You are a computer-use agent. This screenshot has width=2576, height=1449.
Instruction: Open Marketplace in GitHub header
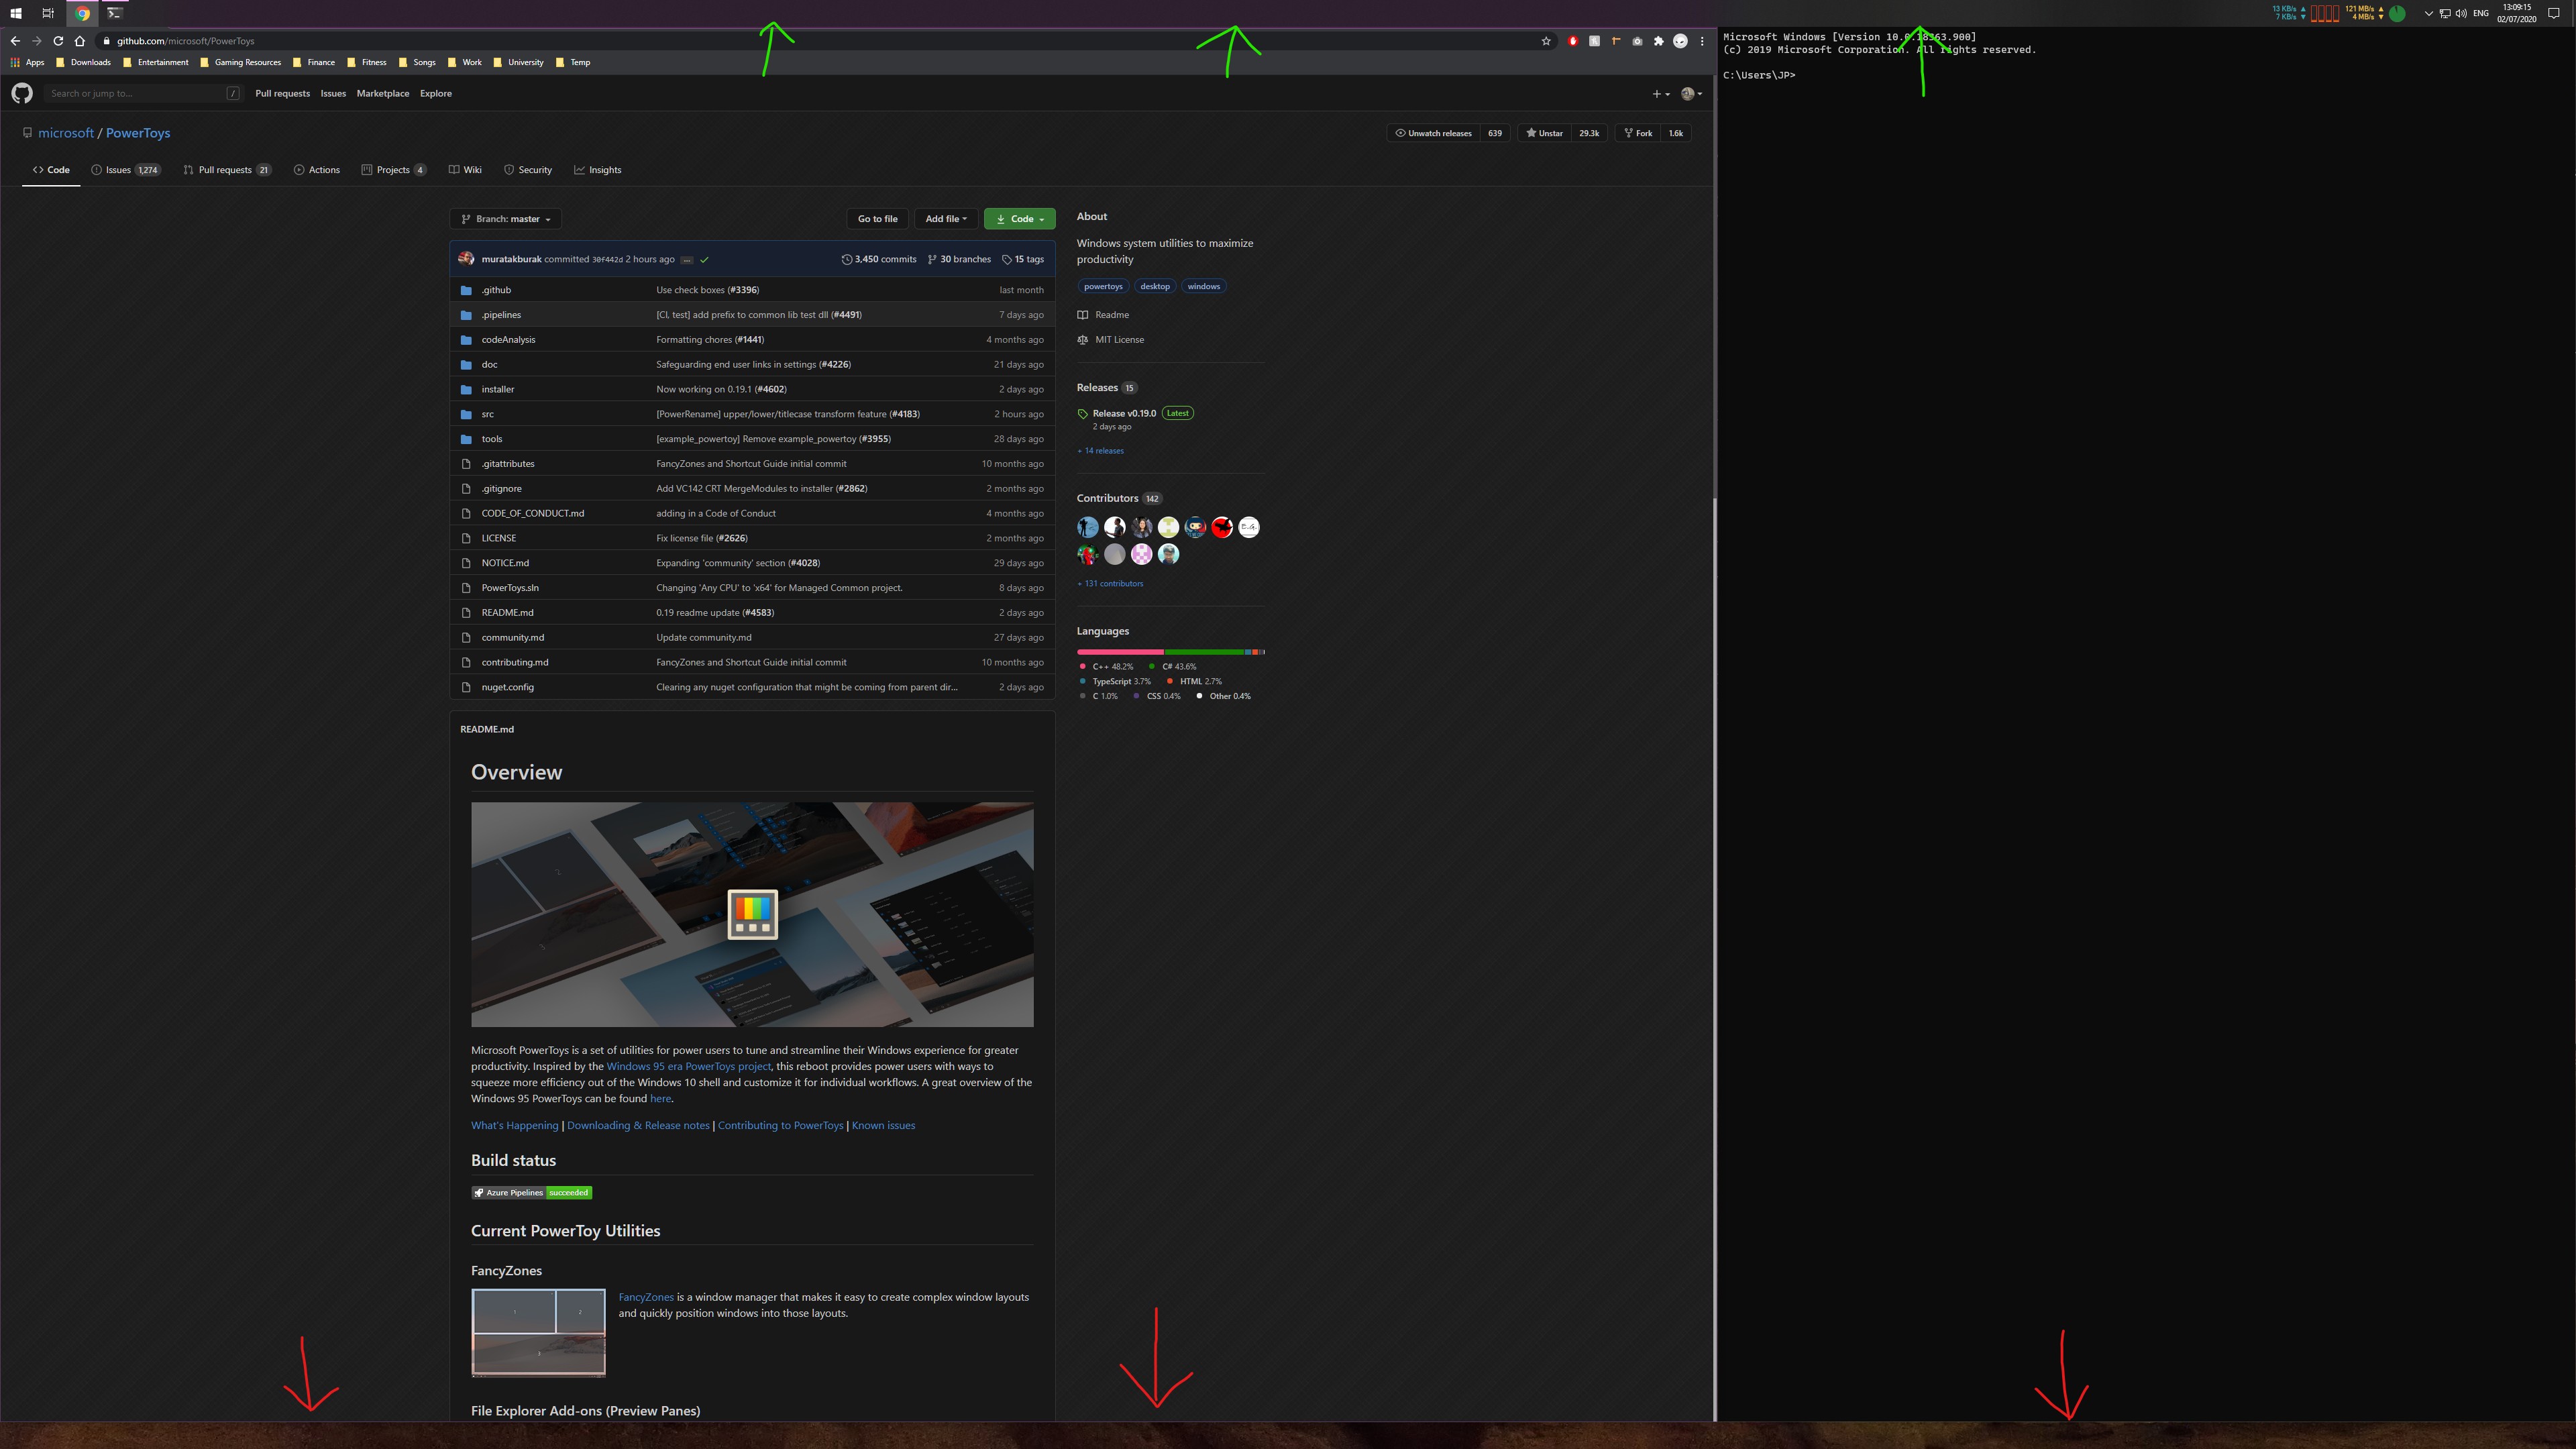pyautogui.click(x=383, y=93)
